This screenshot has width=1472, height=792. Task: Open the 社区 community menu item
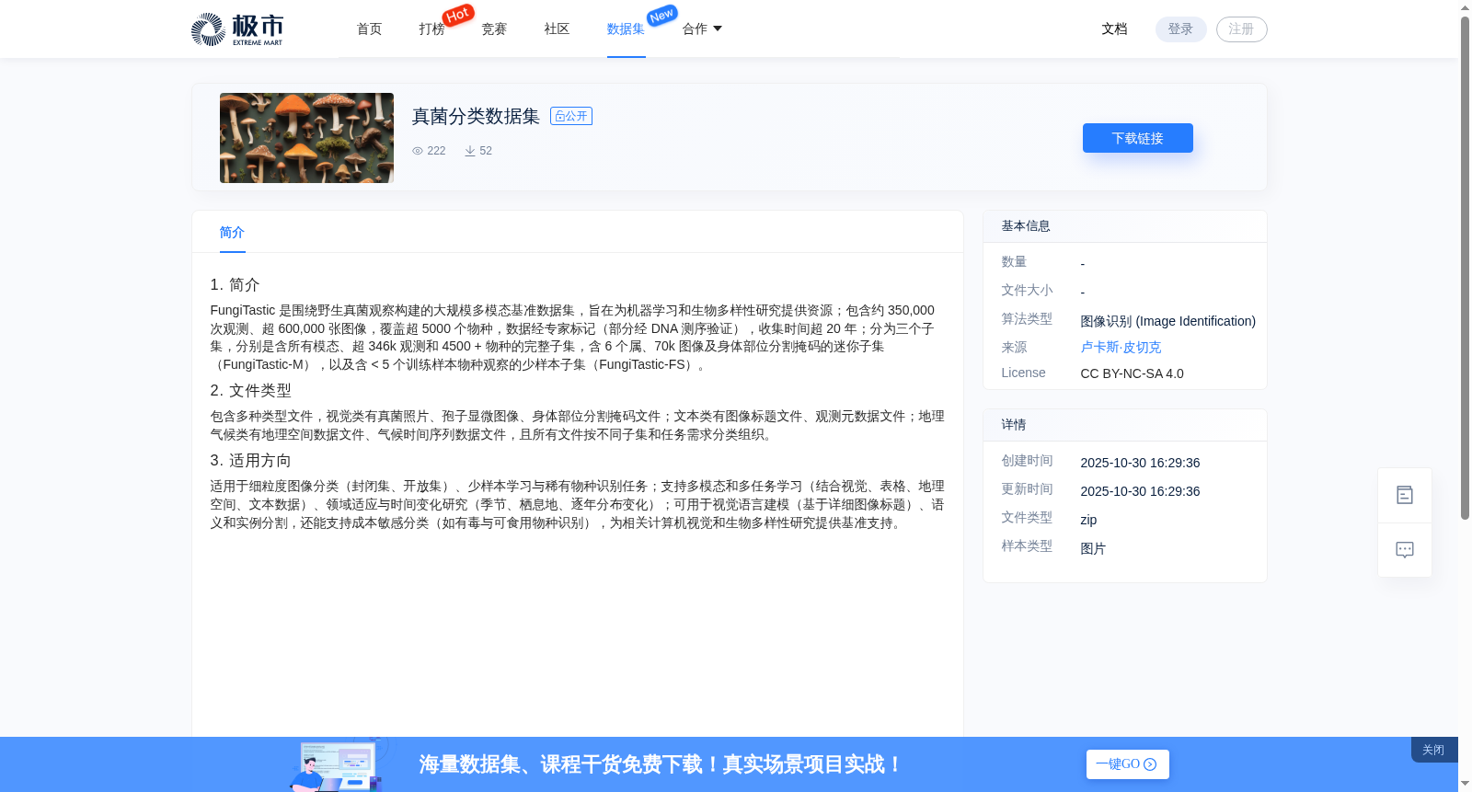(x=558, y=29)
